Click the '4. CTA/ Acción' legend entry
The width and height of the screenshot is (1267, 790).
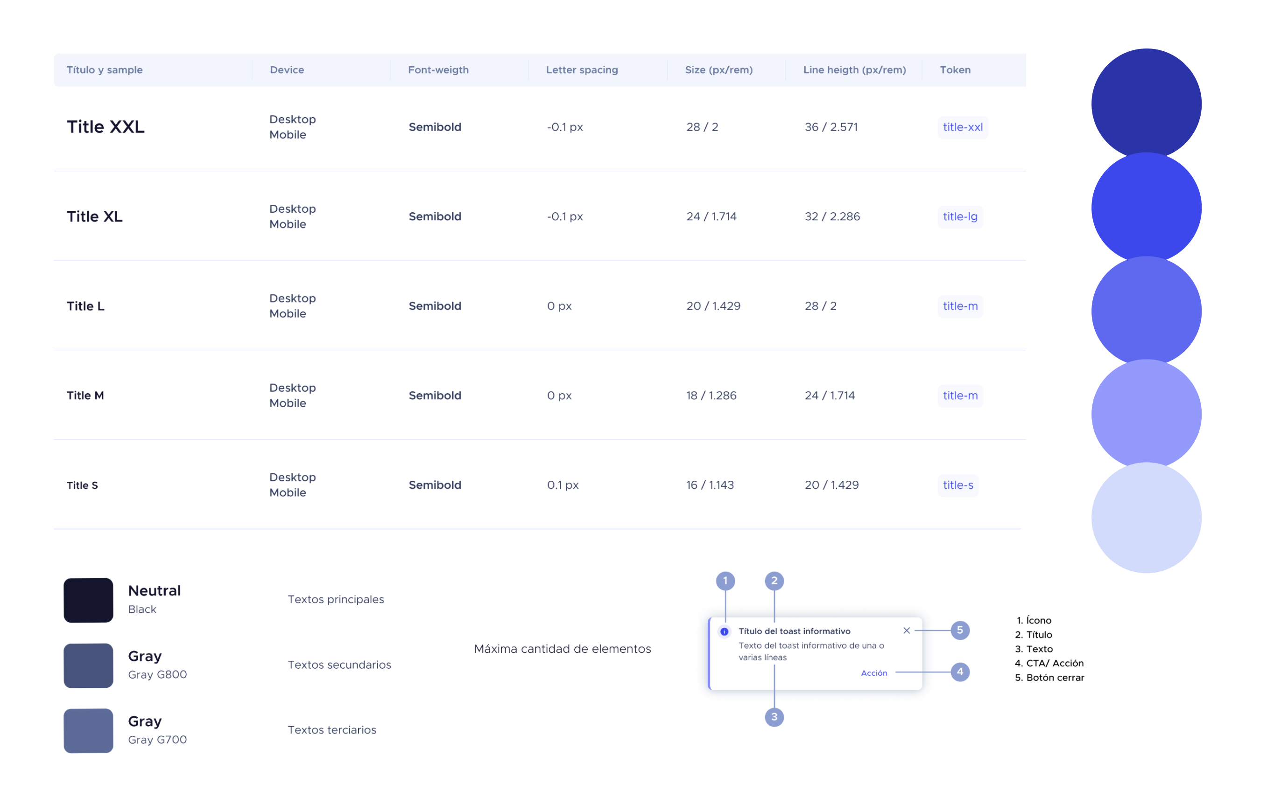click(1049, 663)
